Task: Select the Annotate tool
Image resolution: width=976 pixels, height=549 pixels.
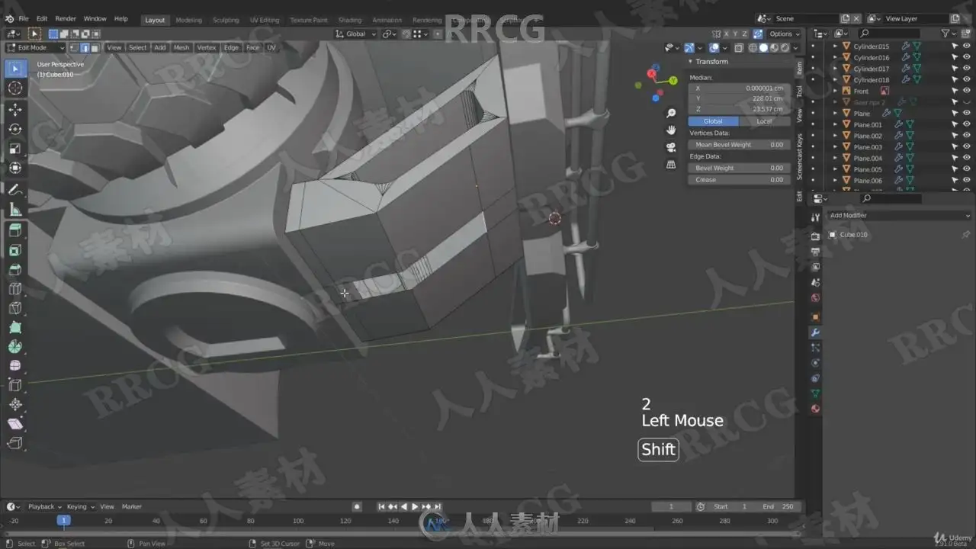Action: coord(14,191)
